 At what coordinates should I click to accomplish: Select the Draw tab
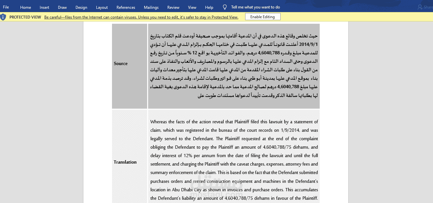tap(62, 7)
